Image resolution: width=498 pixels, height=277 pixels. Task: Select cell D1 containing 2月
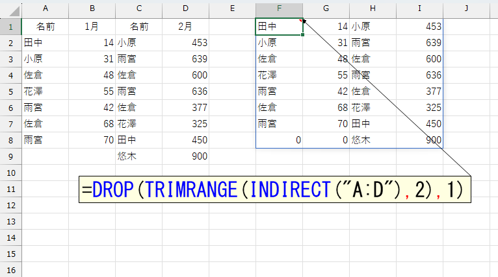(x=185, y=27)
